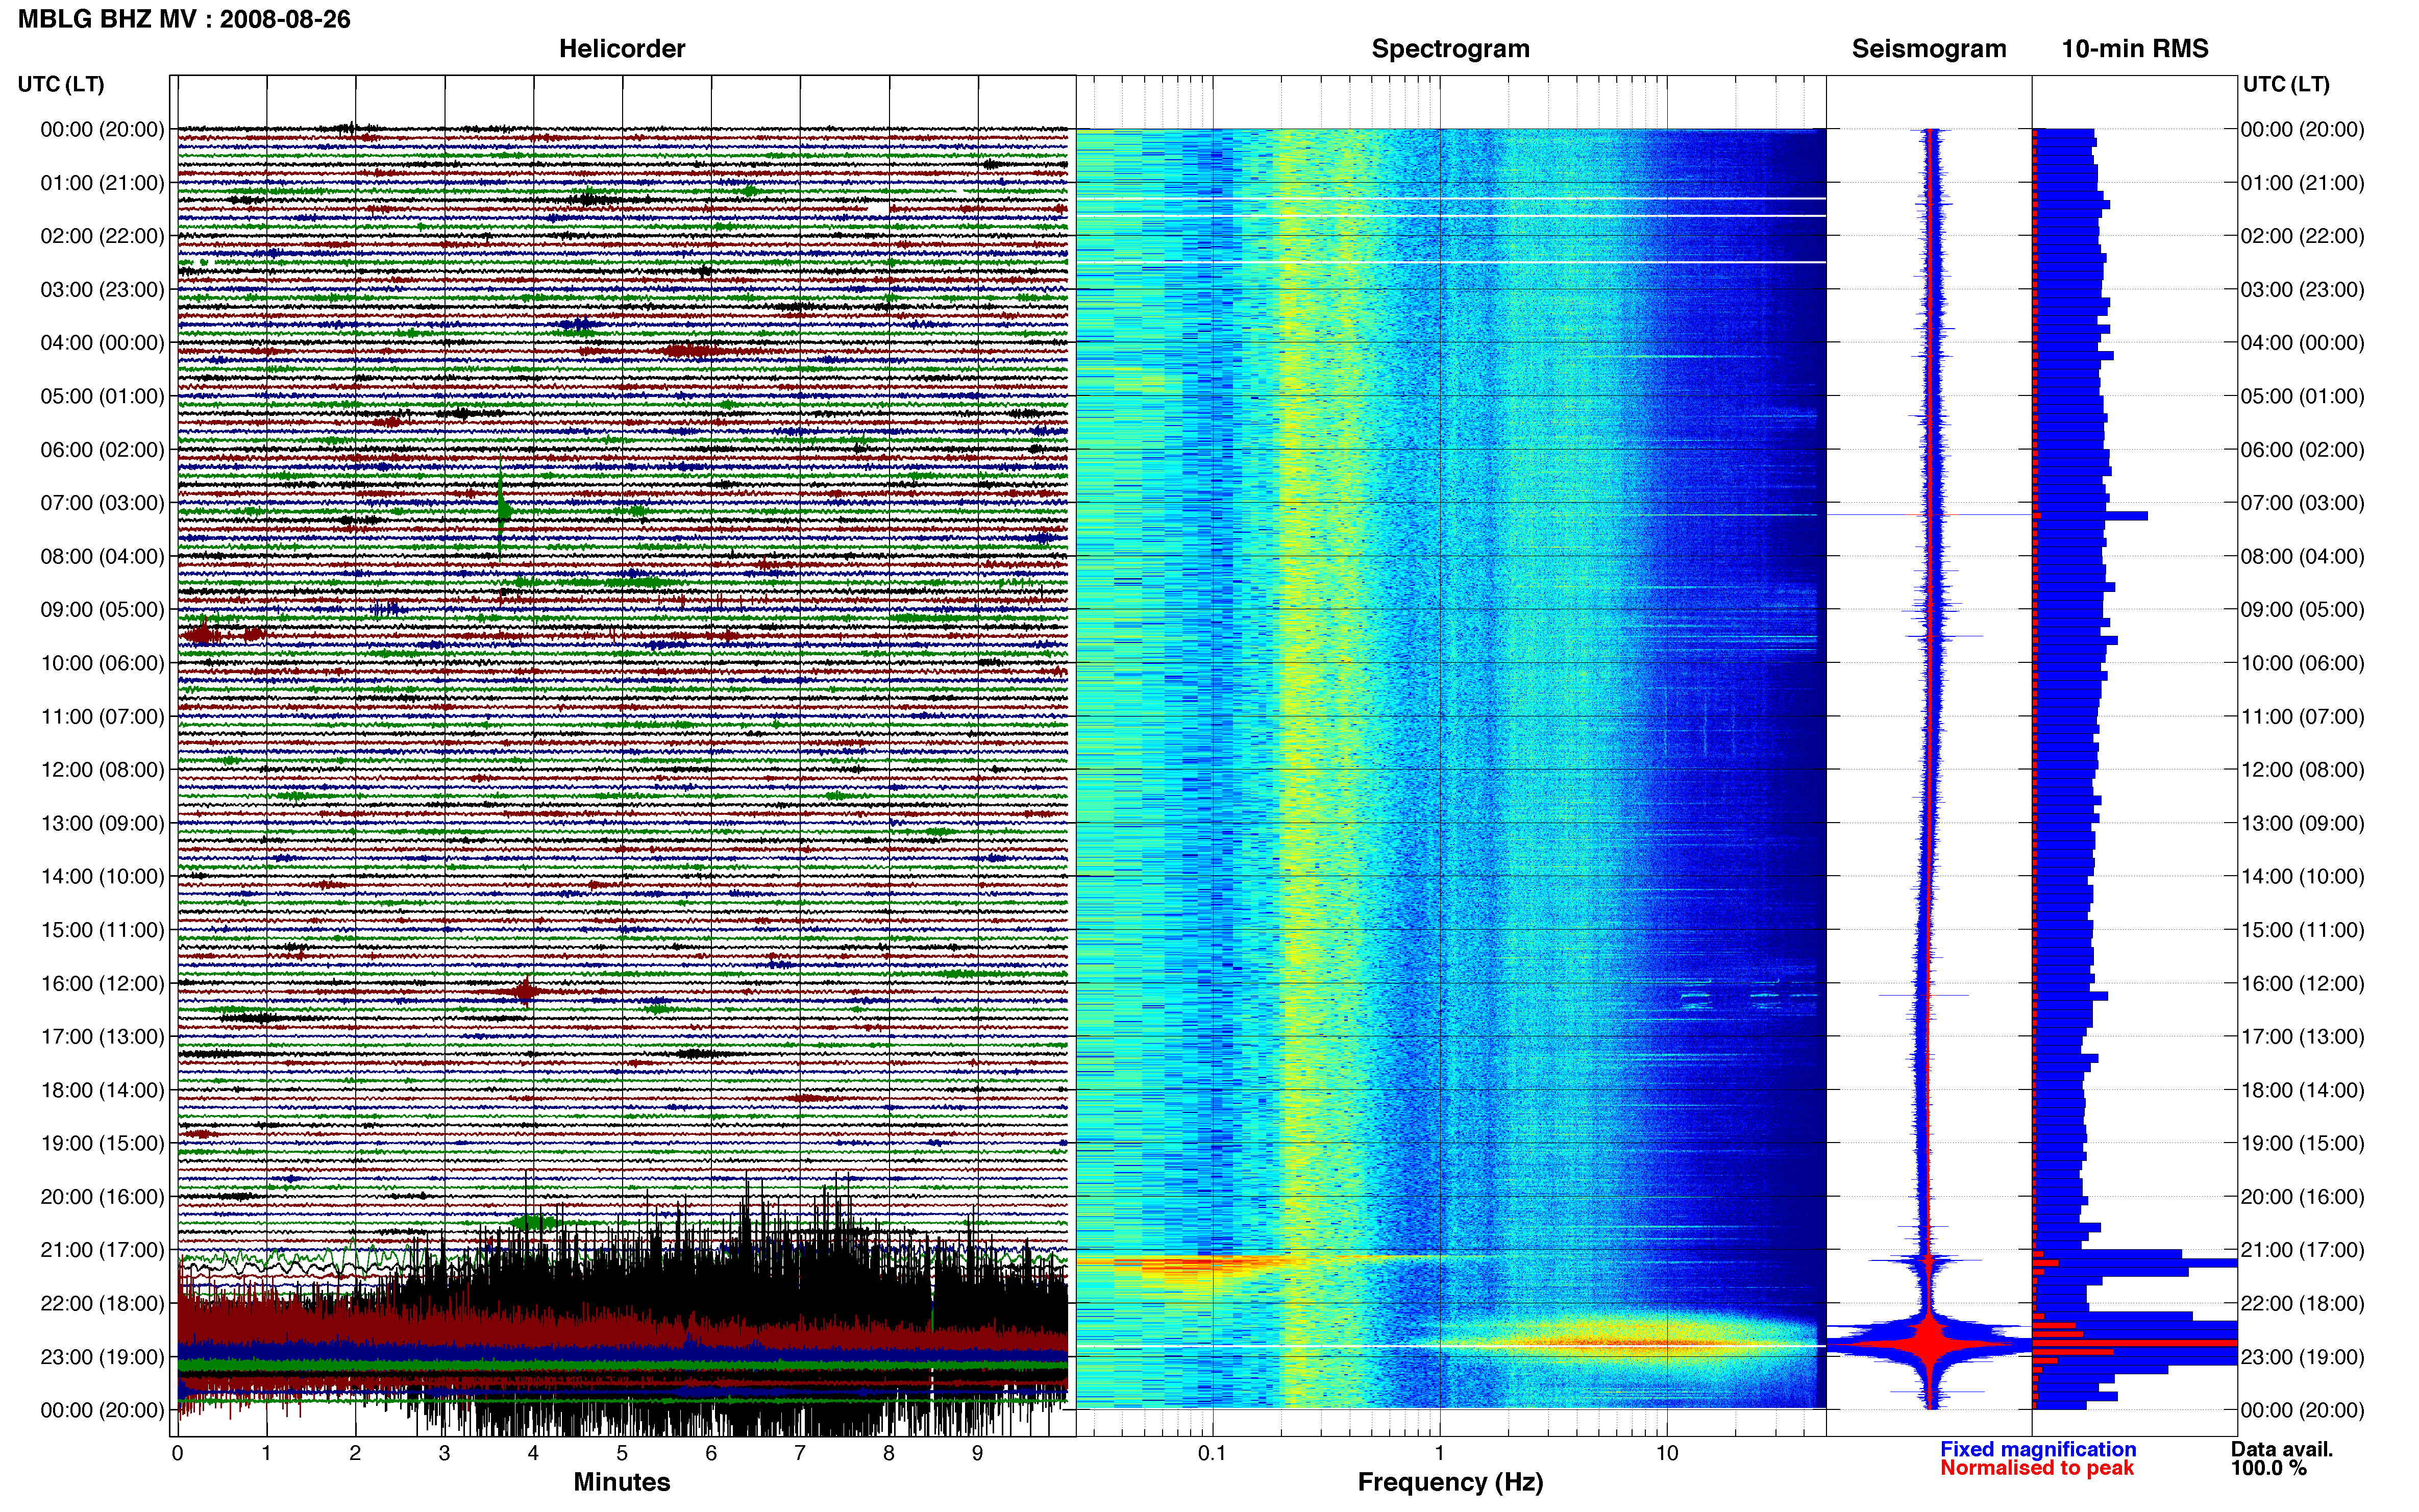Click the 10 frequency tick label
The width and height of the screenshot is (2419, 1512).
(x=1666, y=1453)
